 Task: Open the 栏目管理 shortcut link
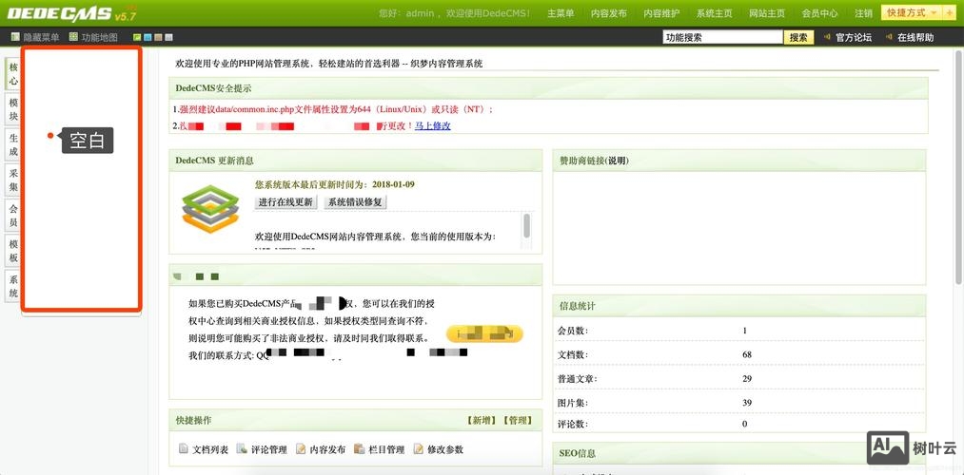386,449
